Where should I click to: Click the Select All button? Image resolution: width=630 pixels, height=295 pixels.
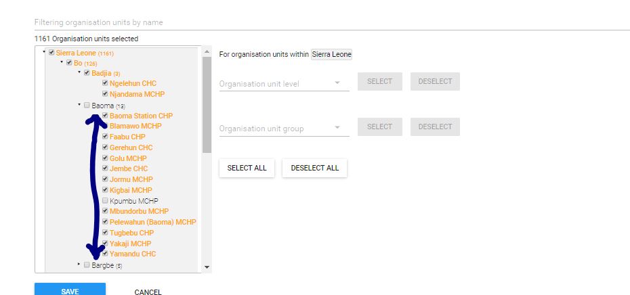247,168
